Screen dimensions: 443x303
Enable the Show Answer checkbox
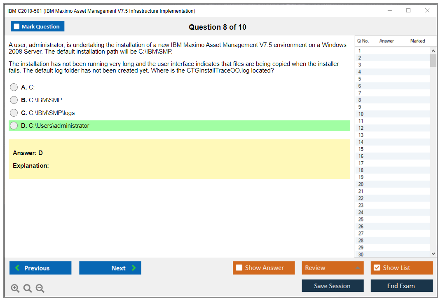[x=239, y=268]
